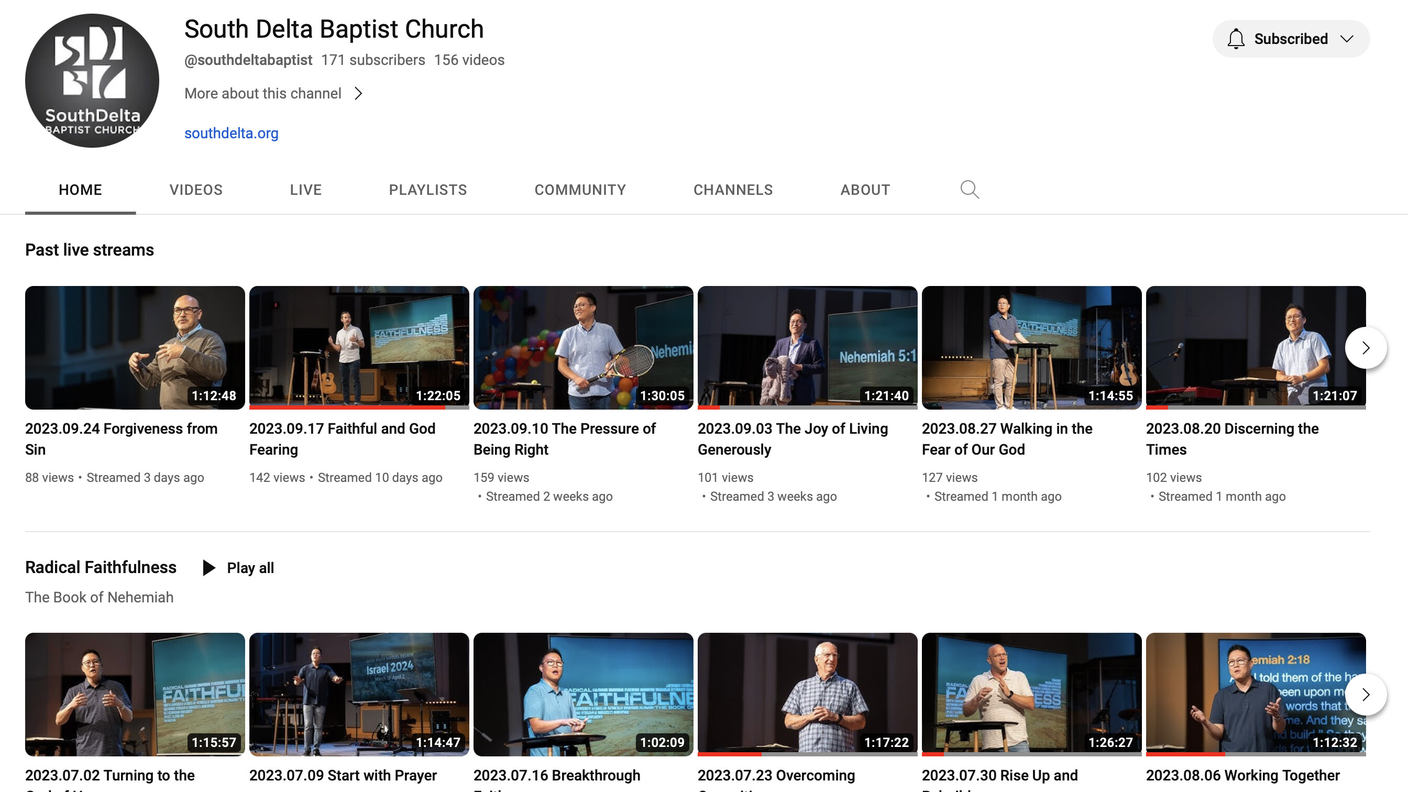Open the Playlists tab
Viewport: 1408px width, 792px height.
[428, 190]
